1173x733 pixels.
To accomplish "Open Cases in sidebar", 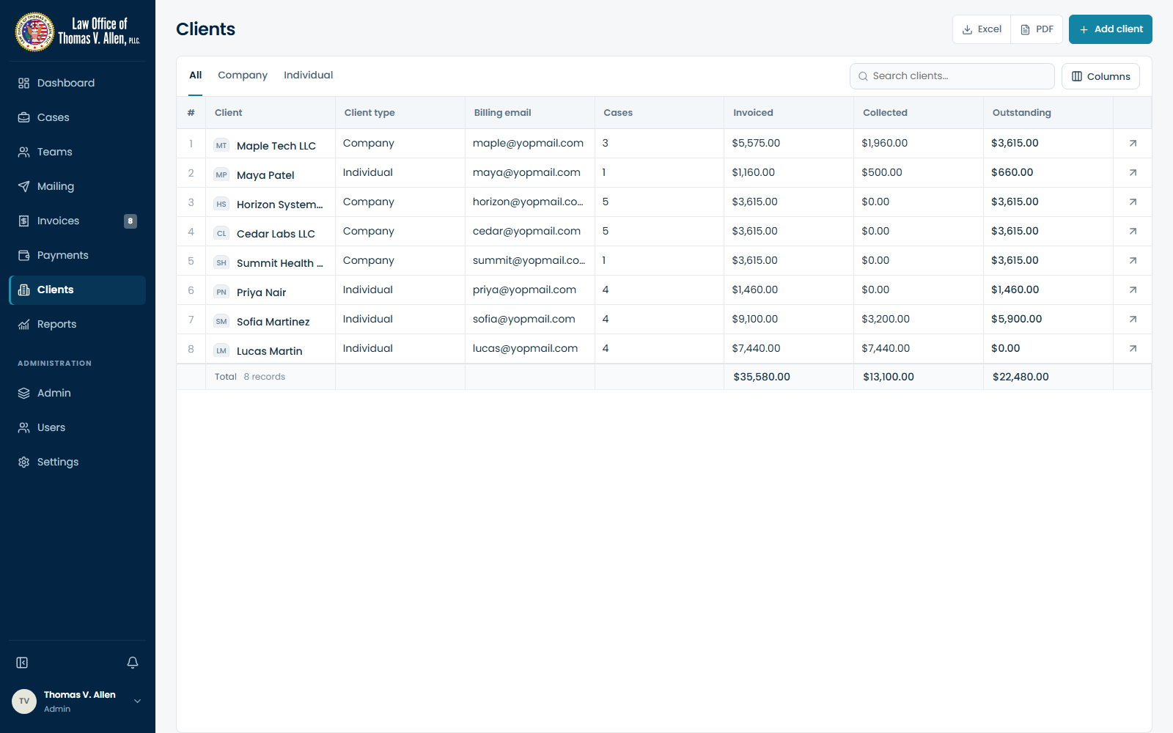I will (x=78, y=117).
